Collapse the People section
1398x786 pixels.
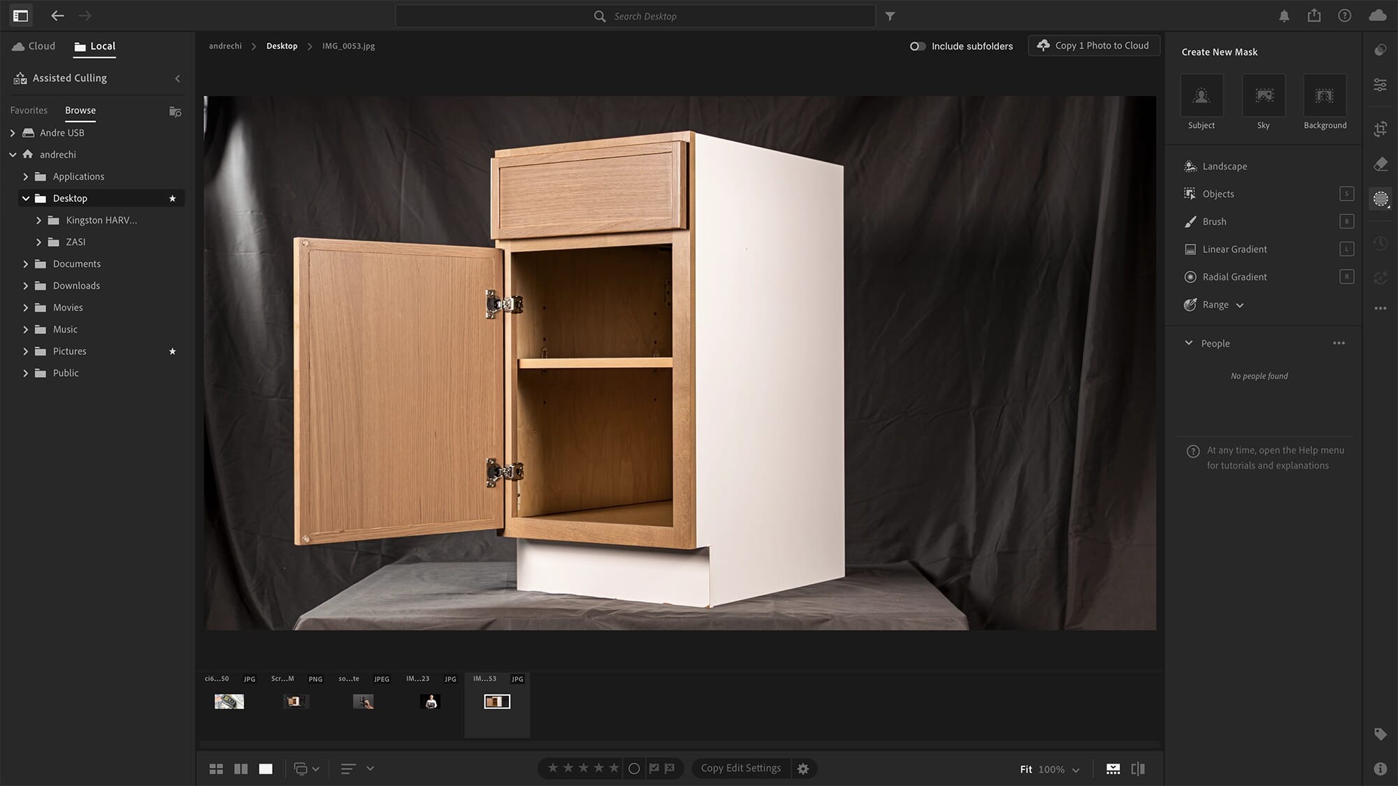pyautogui.click(x=1188, y=343)
